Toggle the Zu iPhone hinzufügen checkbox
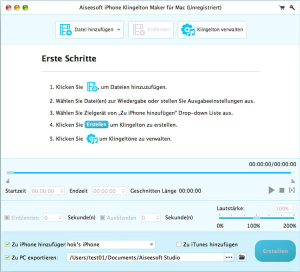The width and height of the screenshot is (300, 272). click(x=6, y=244)
